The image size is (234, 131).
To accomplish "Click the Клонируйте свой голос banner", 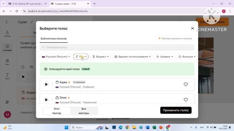I will 117,69.
